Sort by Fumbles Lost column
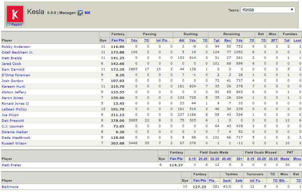Screen dimensions: 302x192 tap(297, 40)
